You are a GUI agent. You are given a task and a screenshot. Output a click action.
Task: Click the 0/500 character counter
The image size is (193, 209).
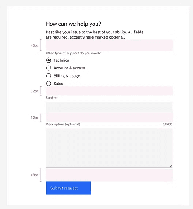coord(167,124)
